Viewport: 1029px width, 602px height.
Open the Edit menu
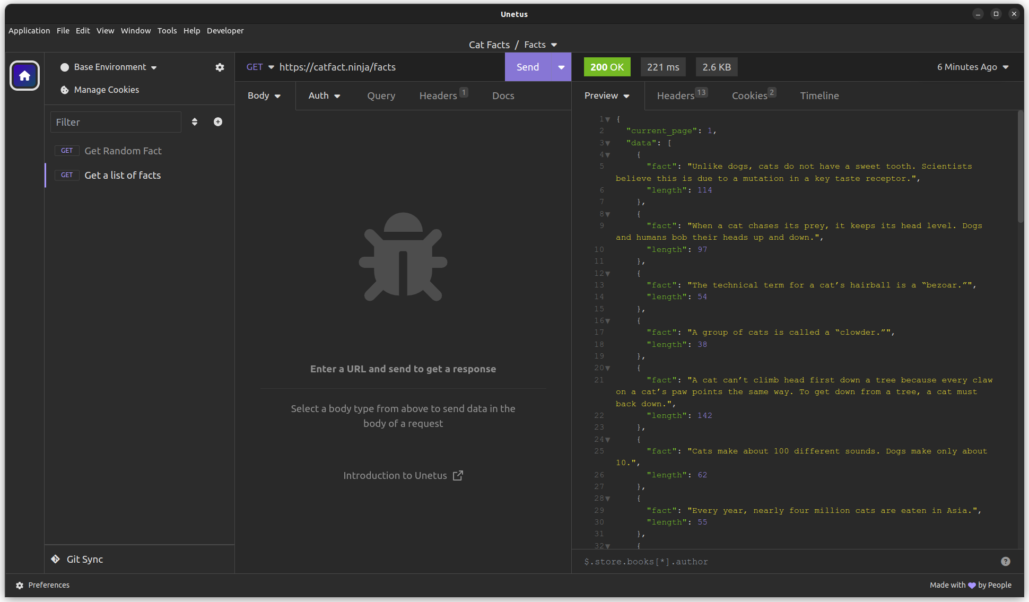click(x=83, y=31)
